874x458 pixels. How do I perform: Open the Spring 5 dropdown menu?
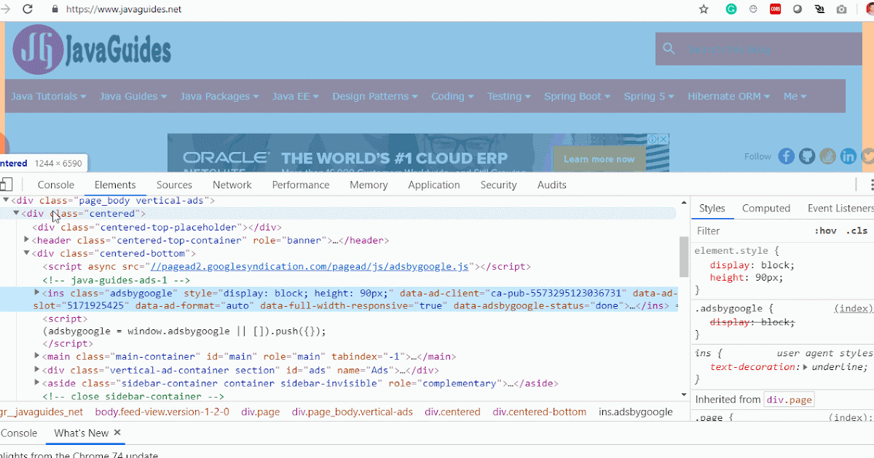649,96
